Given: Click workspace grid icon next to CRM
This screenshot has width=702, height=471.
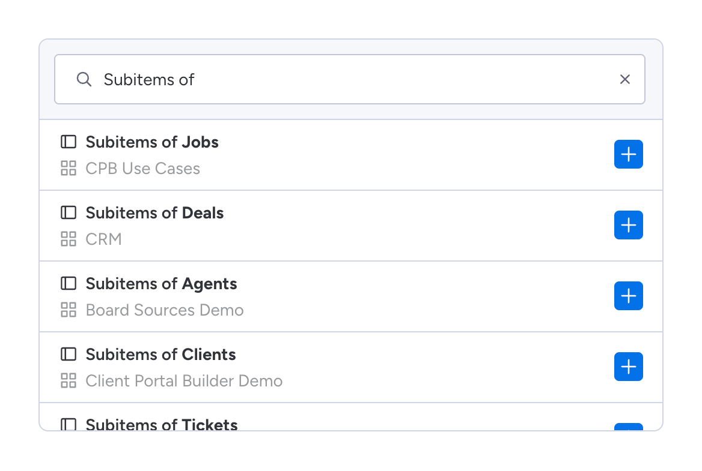Looking at the screenshot, I should (x=69, y=239).
